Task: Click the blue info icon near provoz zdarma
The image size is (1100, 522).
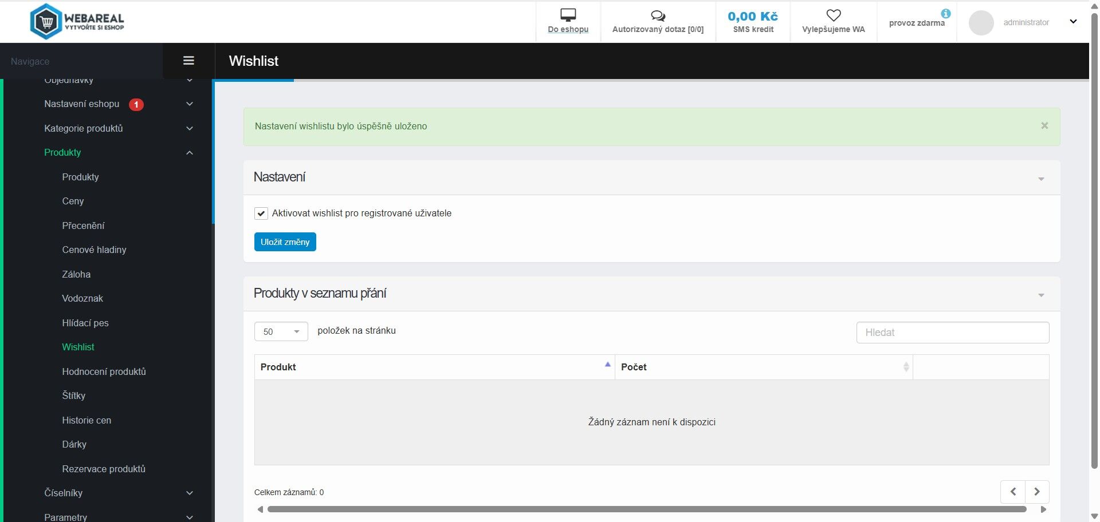Action: (x=945, y=13)
